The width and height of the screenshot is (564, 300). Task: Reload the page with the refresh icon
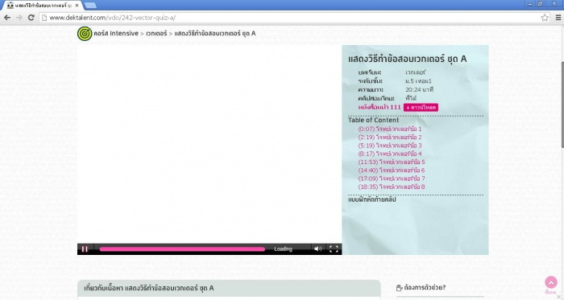pos(31,18)
